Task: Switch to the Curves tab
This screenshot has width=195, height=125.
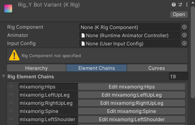Action: point(157,68)
